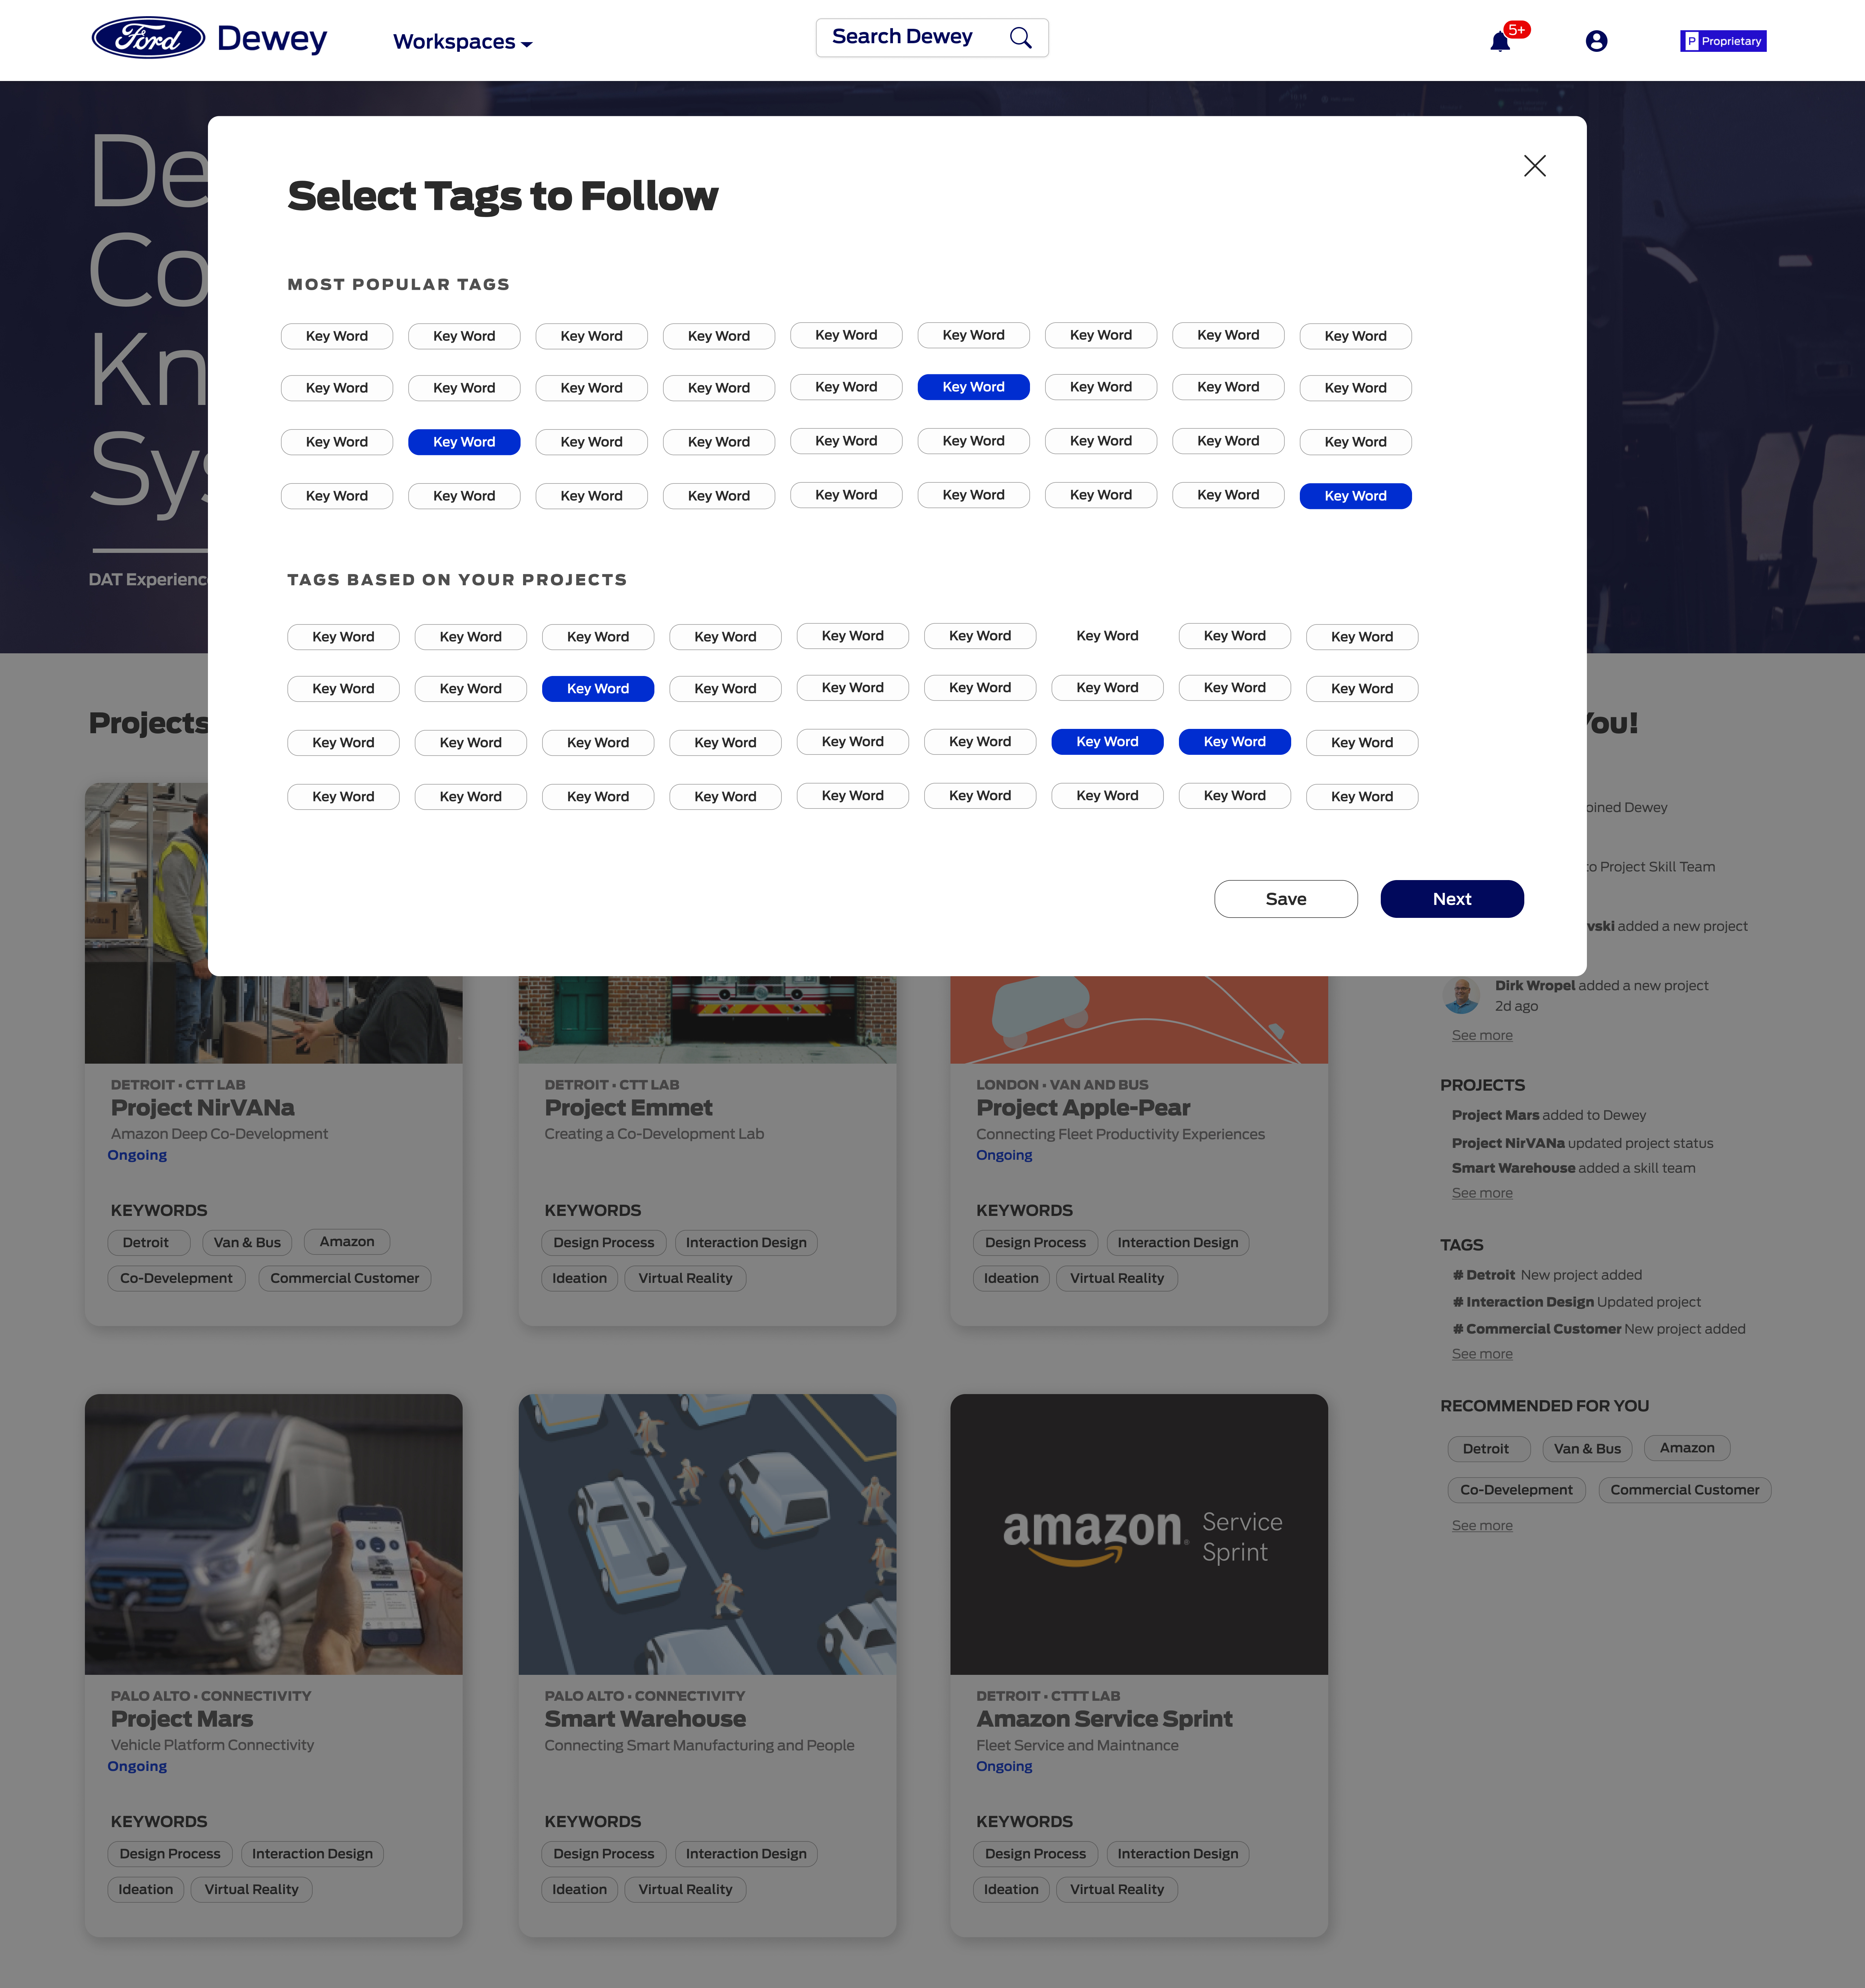Deselect the highlighted tag in second project-tags row
This screenshot has height=1988, width=1865.
tap(598, 689)
